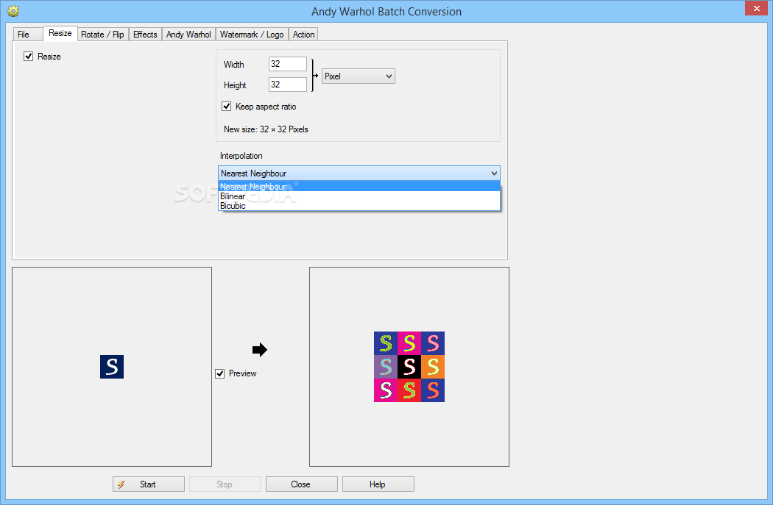Click the Close button at bottom
The height and width of the screenshot is (505, 773).
pyautogui.click(x=302, y=484)
